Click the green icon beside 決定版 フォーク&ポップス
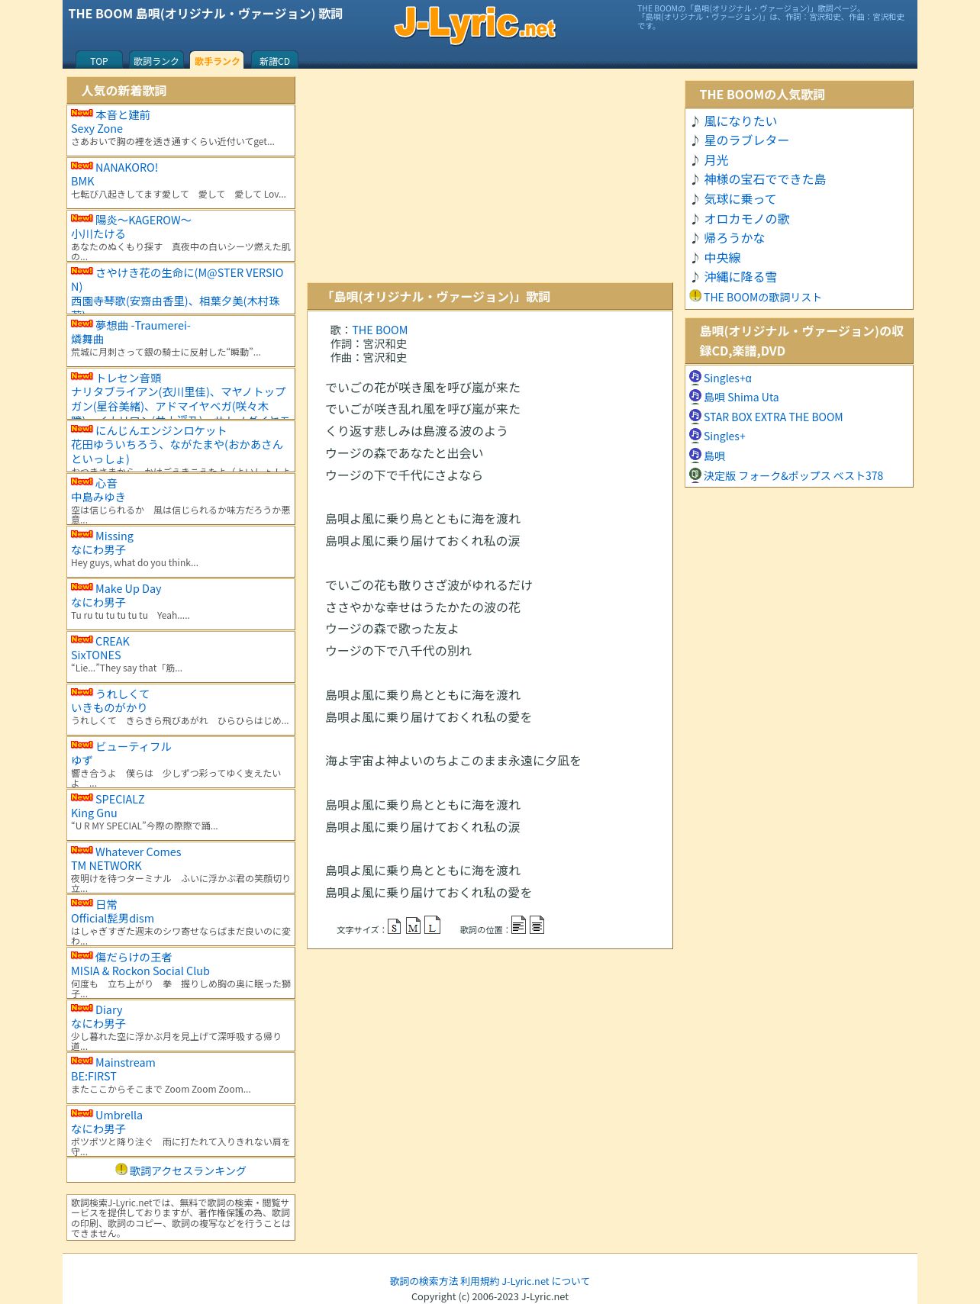Screen dimensions: 980x1304 pos(695,475)
